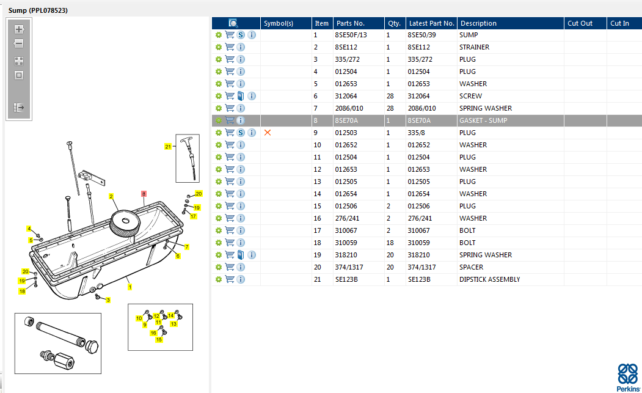Add WASHER 012652 to cart

pos(230,145)
